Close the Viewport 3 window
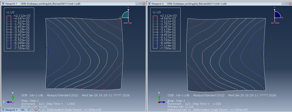The image size is (292, 112). click(36, 110)
